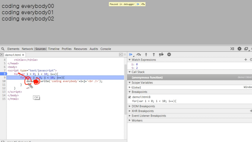Open DevTools search magnifier icon
The image size is (252, 142).
3,49
